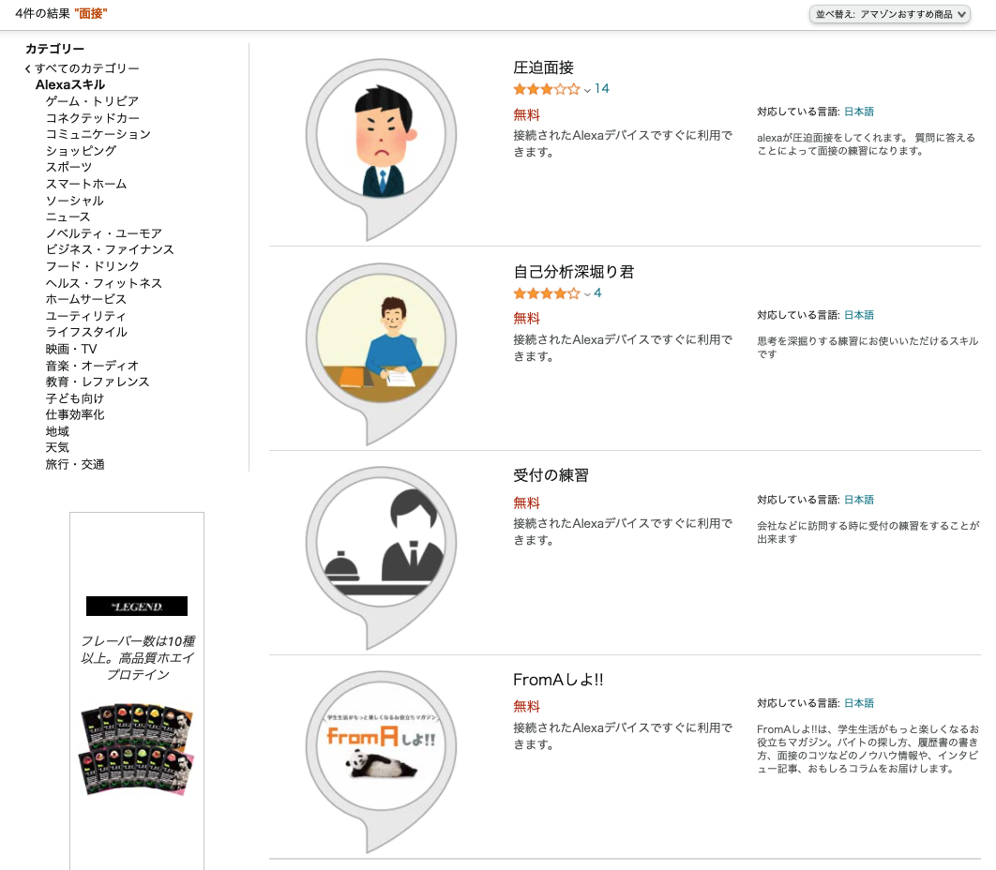Open the 並べ替え sort dropdown
This screenshot has width=996, height=870.
tap(889, 14)
